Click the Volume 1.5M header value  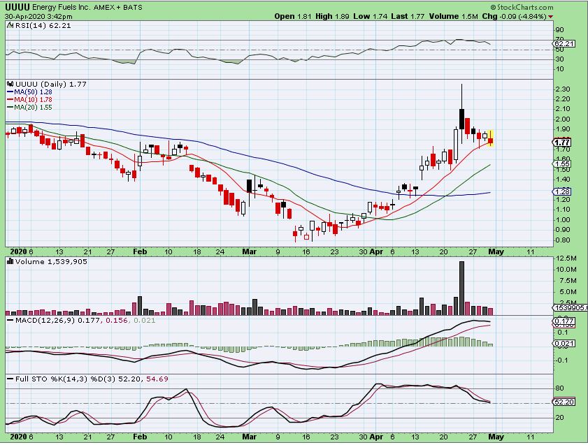pos(454,16)
